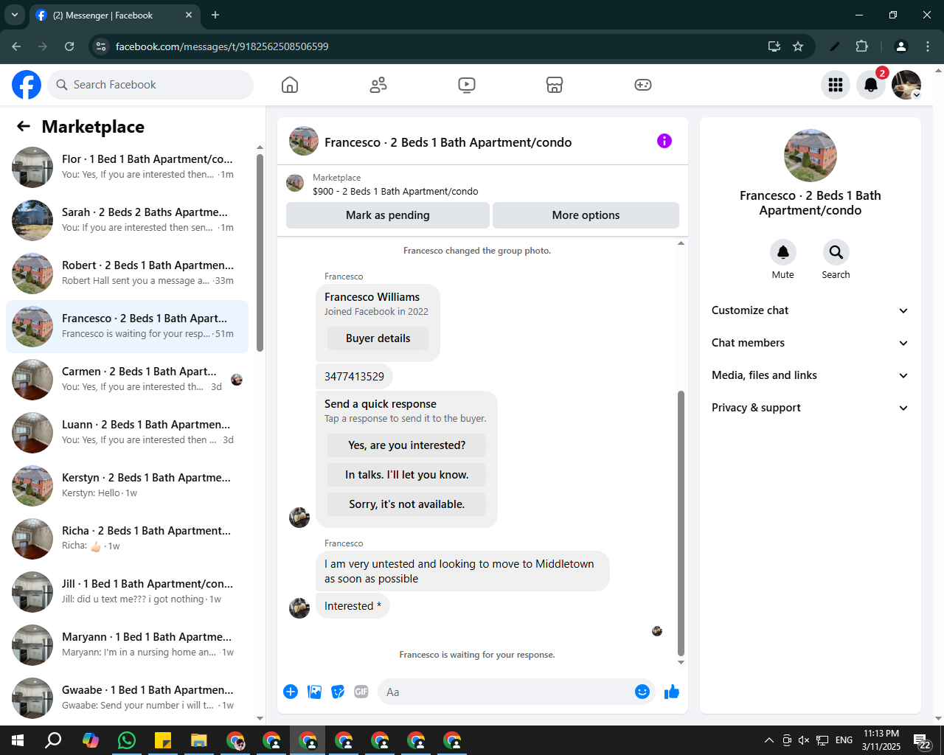Open the Facebook logo home link
Screen dimensions: 944x755
[27, 85]
